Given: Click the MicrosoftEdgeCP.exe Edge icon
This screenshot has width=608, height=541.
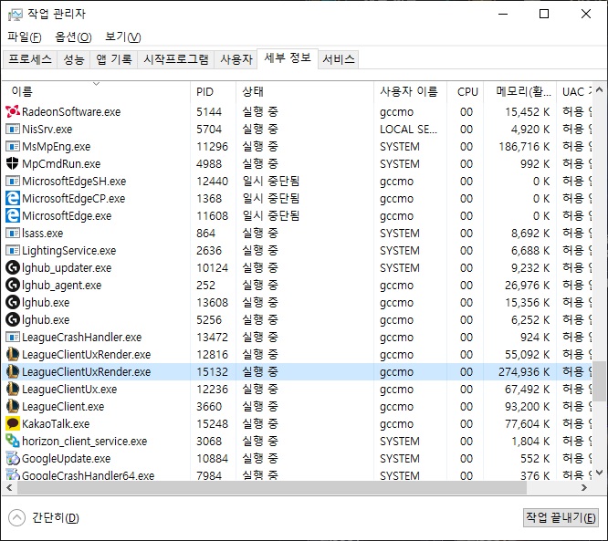Looking at the screenshot, I should click(x=13, y=198).
